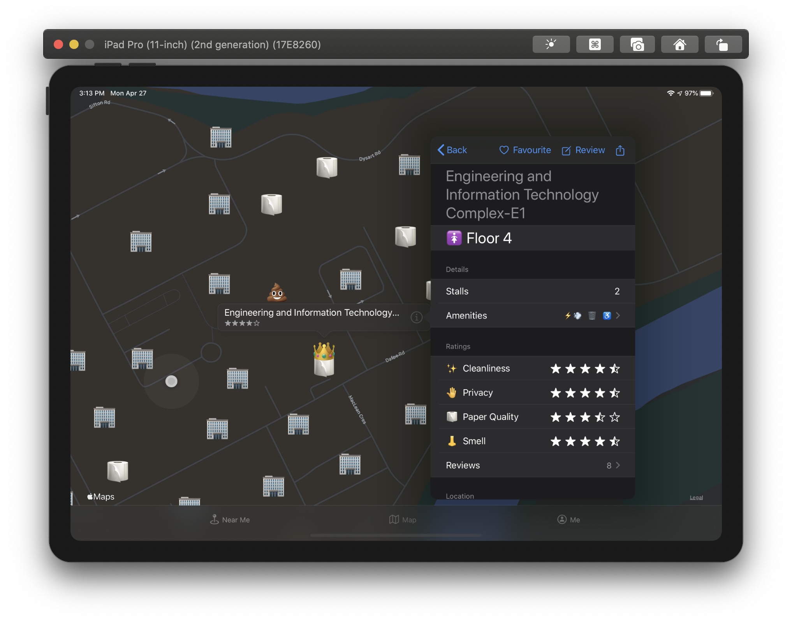Screen dimensions: 792x626
Task: Tap the gray user location dot
Action: [x=171, y=381]
